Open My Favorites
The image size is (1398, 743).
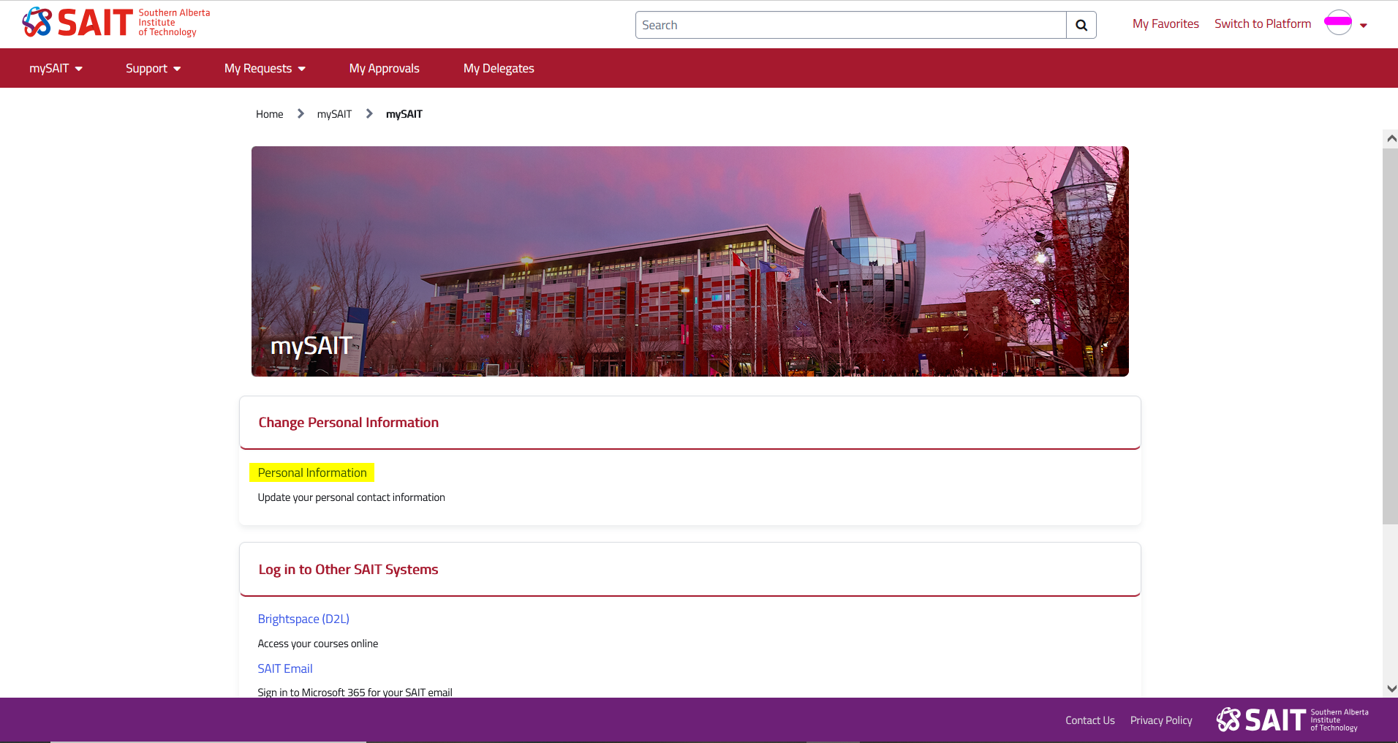1165,24
